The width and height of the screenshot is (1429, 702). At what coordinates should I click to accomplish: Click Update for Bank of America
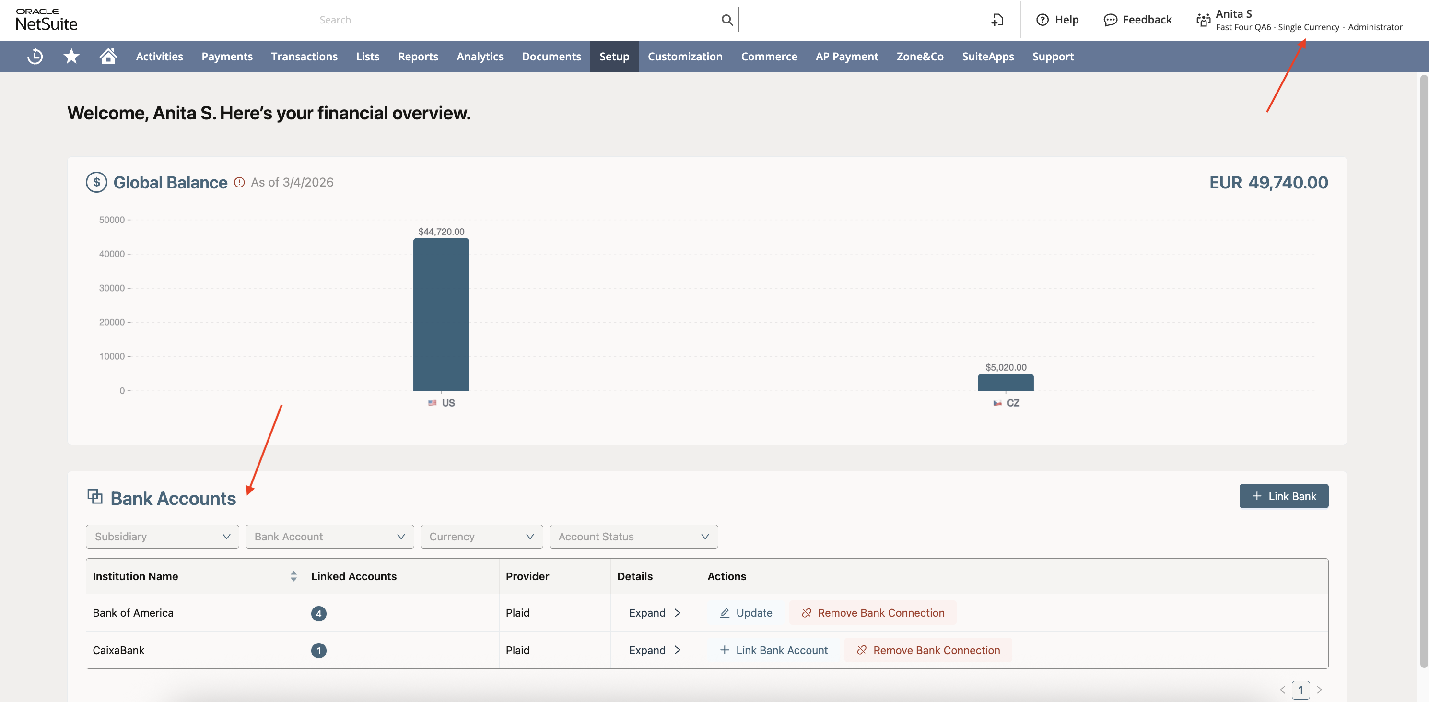(746, 613)
